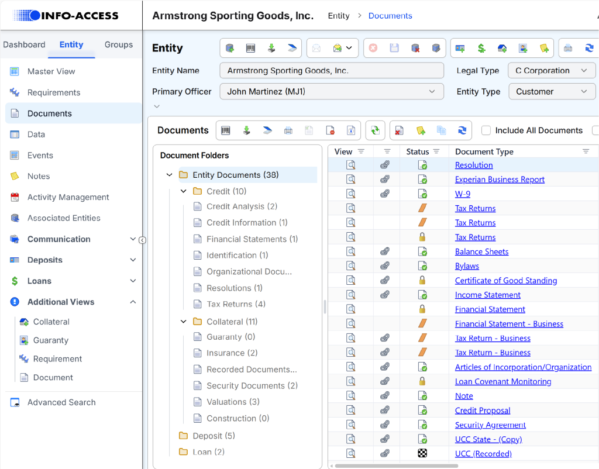The image size is (599, 469).
Task: Click the view magnifier icon on the Resolution row
Action: 350,165
